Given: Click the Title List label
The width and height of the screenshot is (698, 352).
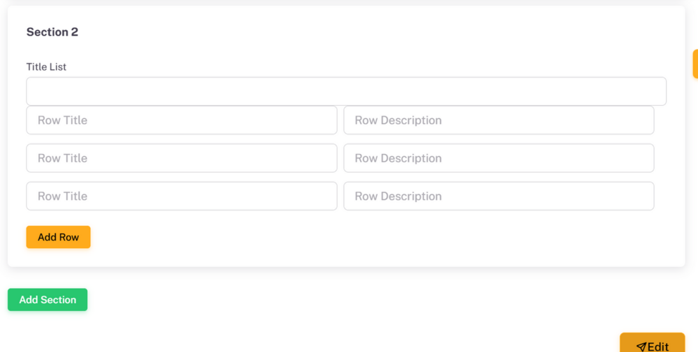Looking at the screenshot, I should [x=46, y=67].
